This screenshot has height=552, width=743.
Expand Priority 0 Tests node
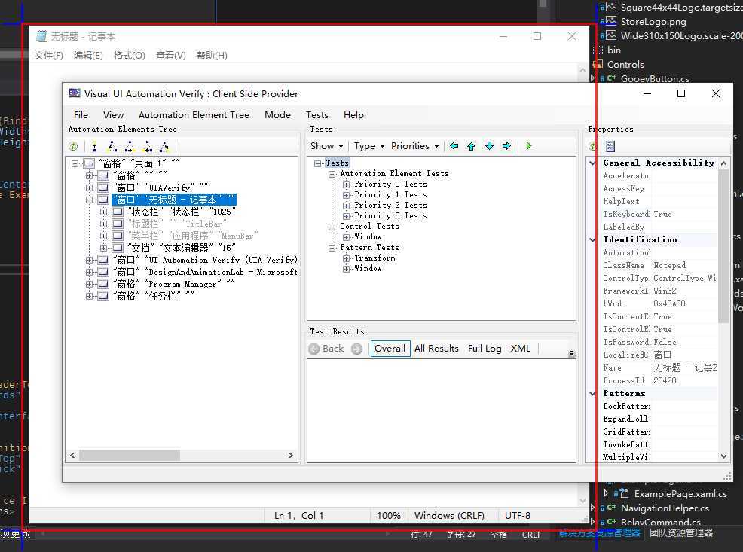(347, 185)
